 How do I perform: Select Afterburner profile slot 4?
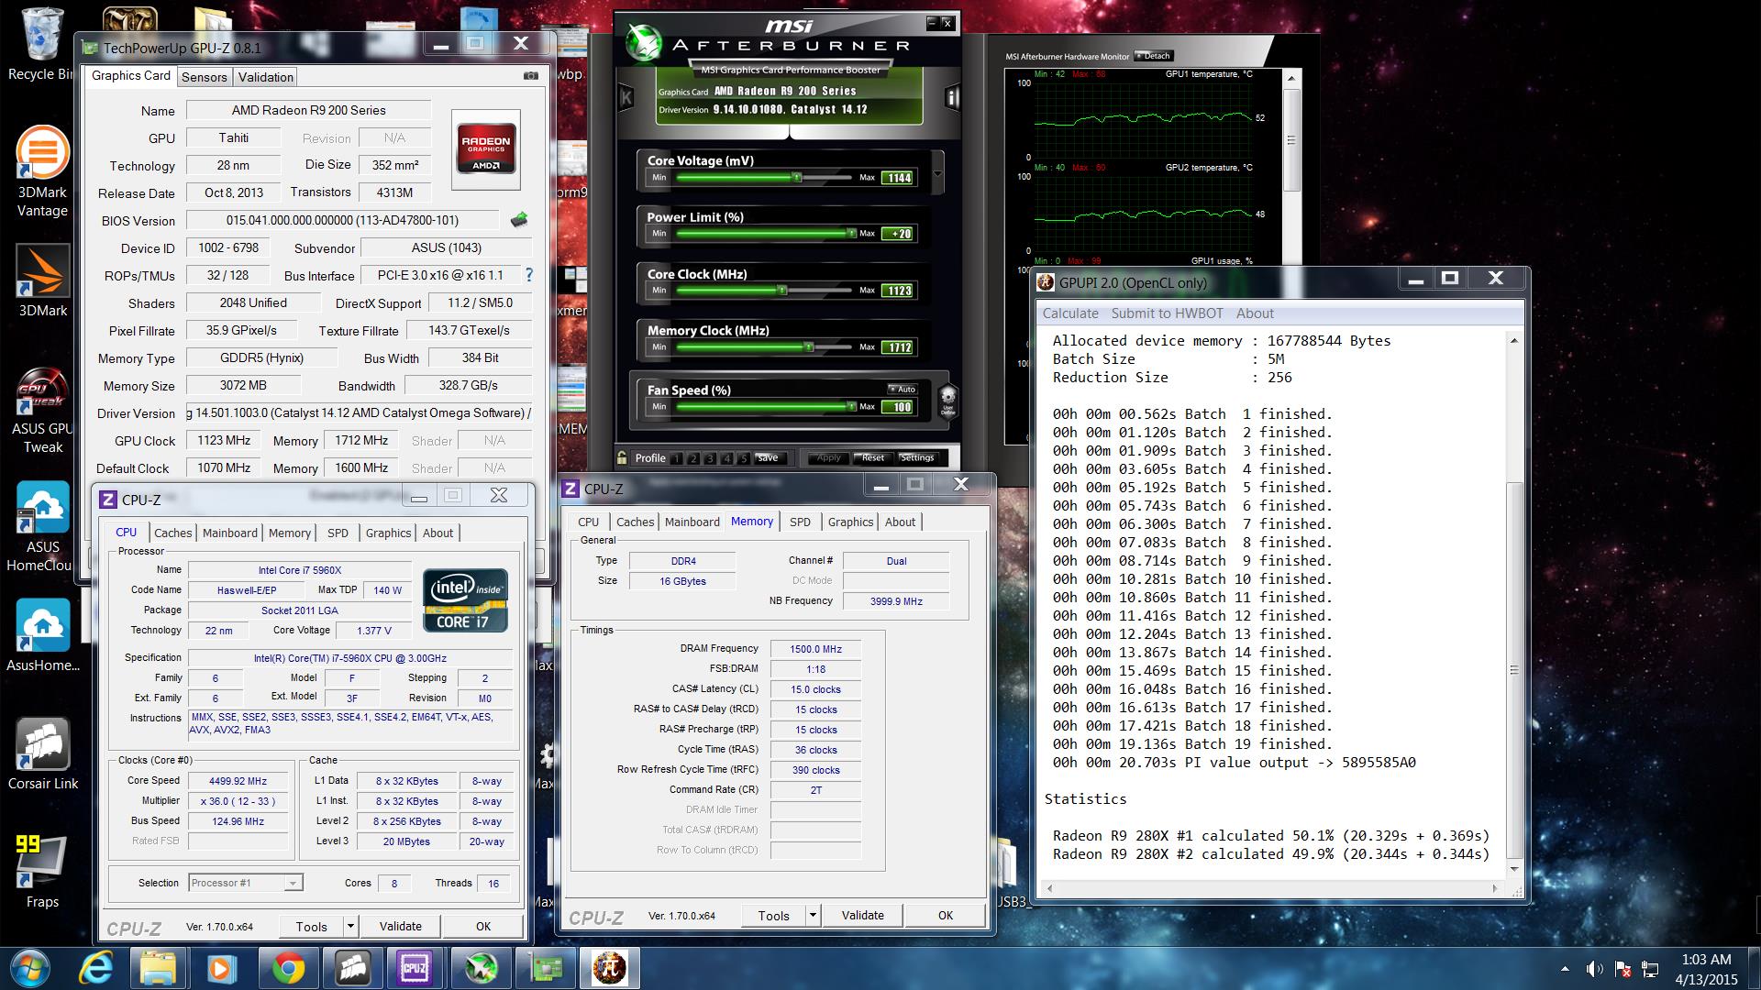(x=726, y=458)
